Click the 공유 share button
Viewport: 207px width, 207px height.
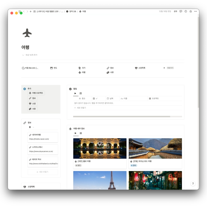175,11
